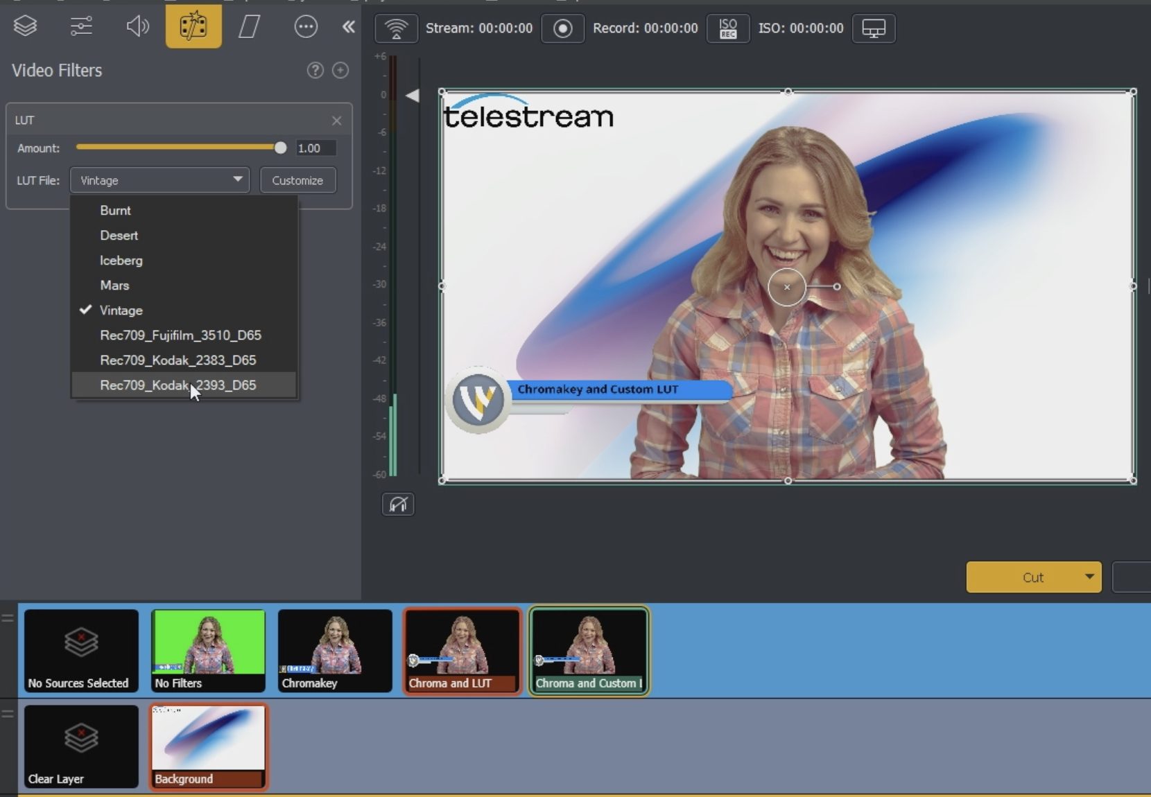Open the layers panel icon
Image resolution: width=1151 pixels, height=797 pixels.
[26, 27]
